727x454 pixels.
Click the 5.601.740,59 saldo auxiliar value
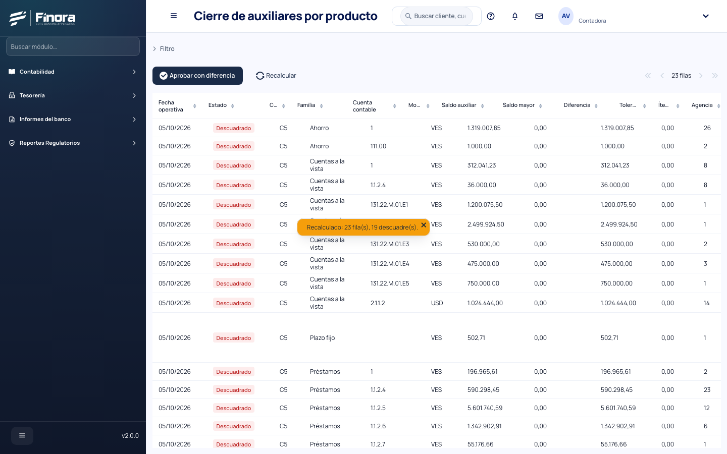[x=485, y=408]
